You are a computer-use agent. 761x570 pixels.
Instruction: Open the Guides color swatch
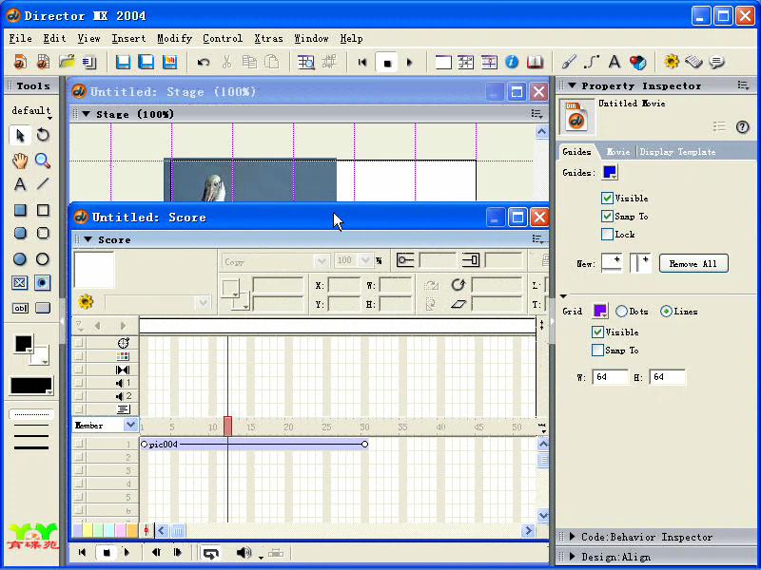click(x=610, y=173)
